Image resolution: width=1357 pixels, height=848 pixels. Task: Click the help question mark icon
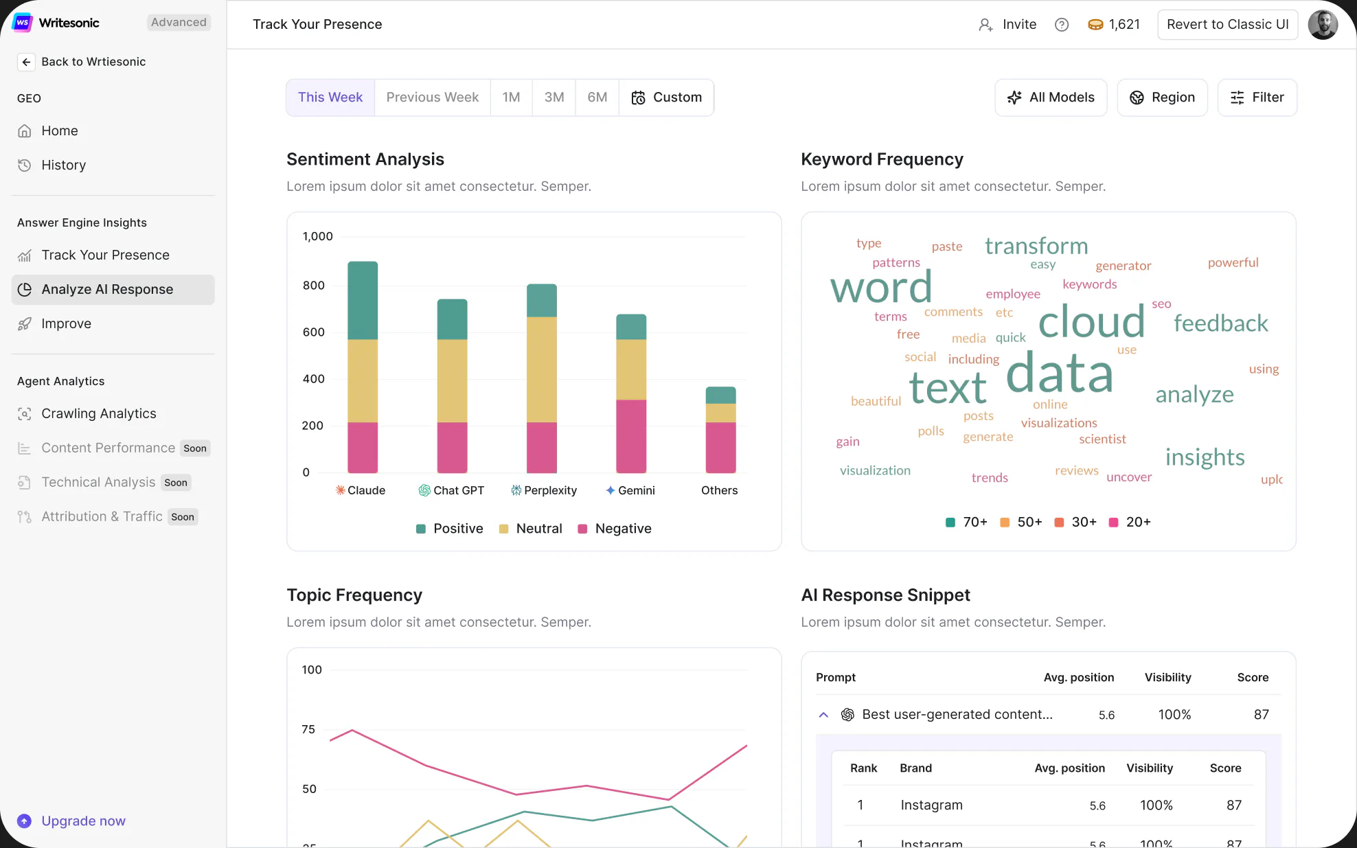[x=1062, y=25]
